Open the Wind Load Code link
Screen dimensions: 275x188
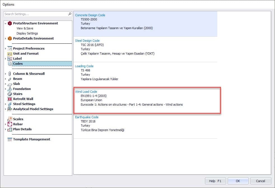point(86,91)
